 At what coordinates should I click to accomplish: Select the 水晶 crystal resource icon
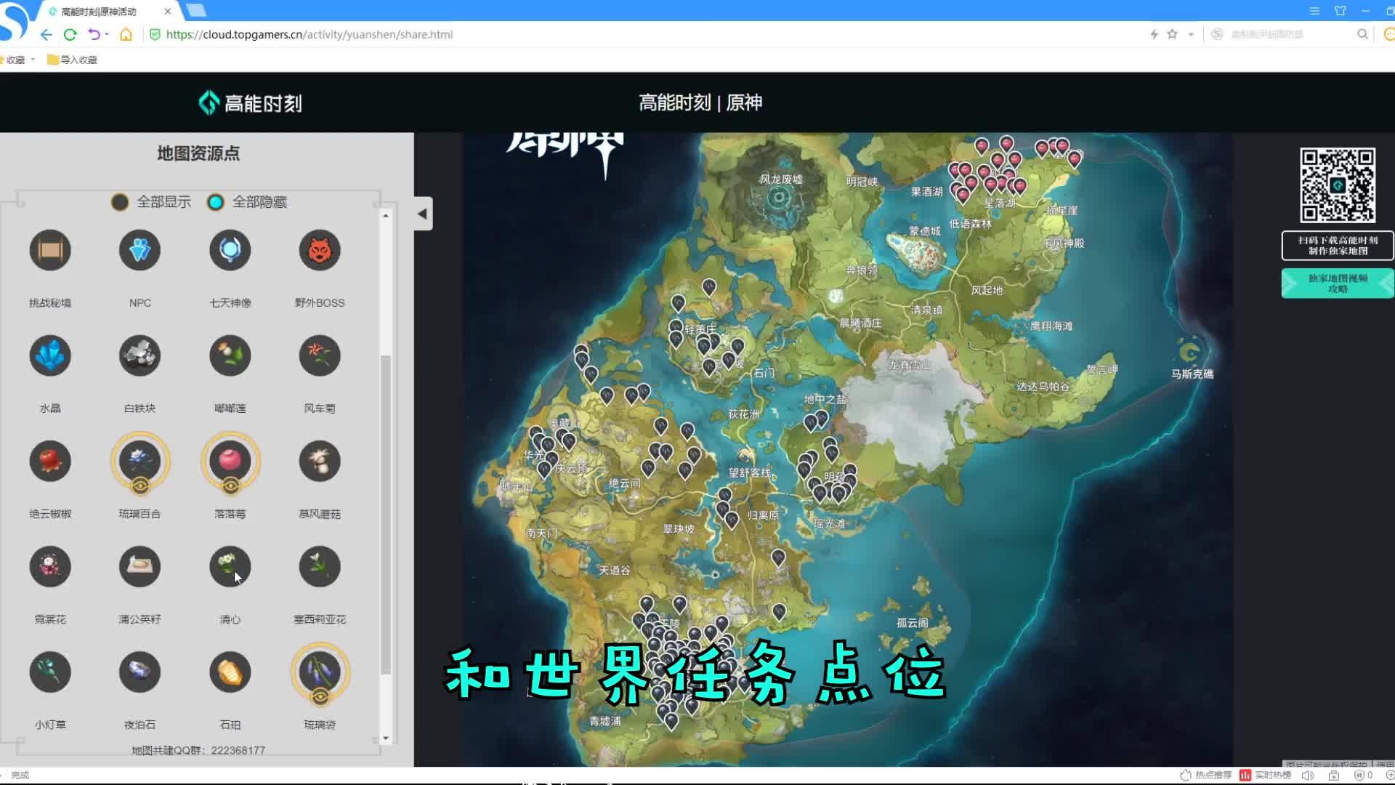pyautogui.click(x=49, y=355)
